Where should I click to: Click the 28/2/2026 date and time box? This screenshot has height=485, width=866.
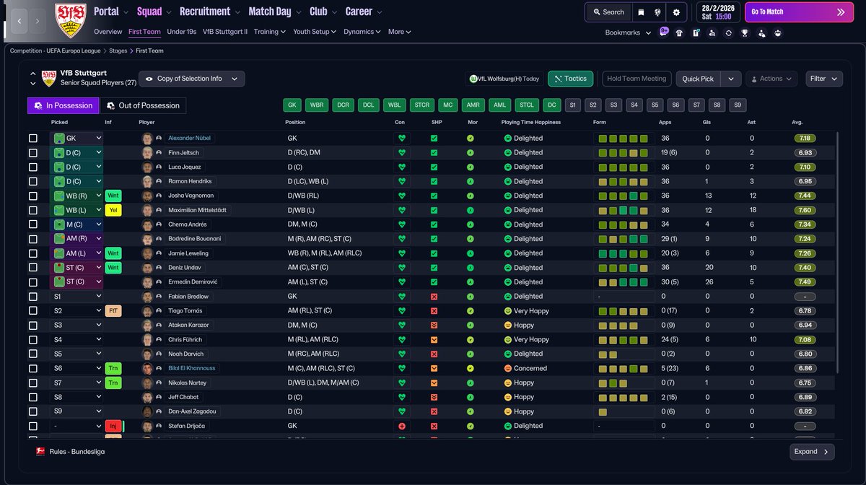point(718,12)
